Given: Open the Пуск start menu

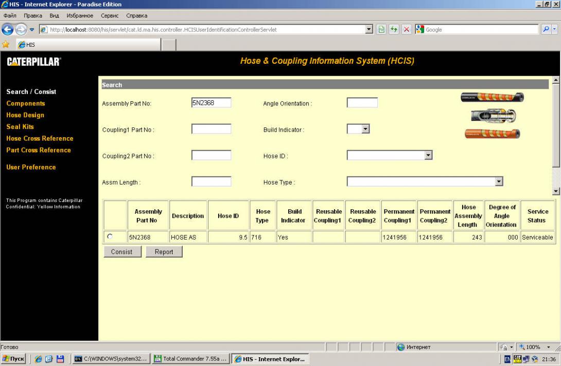Looking at the screenshot, I should pyautogui.click(x=13, y=359).
